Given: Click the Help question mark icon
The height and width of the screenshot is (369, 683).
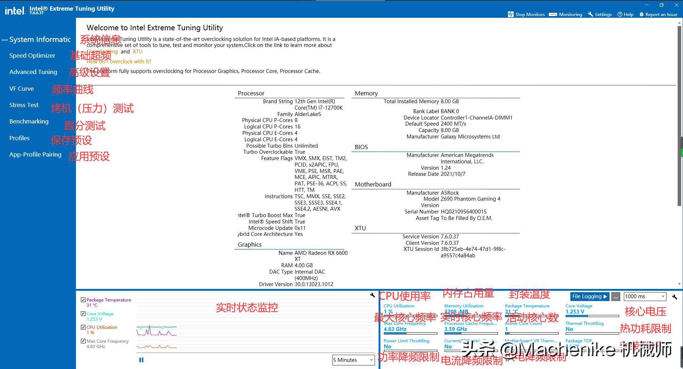Looking at the screenshot, I should pyautogui.click(x=620, y=14).
